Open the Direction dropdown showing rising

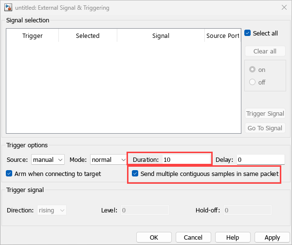coord(52,210)
